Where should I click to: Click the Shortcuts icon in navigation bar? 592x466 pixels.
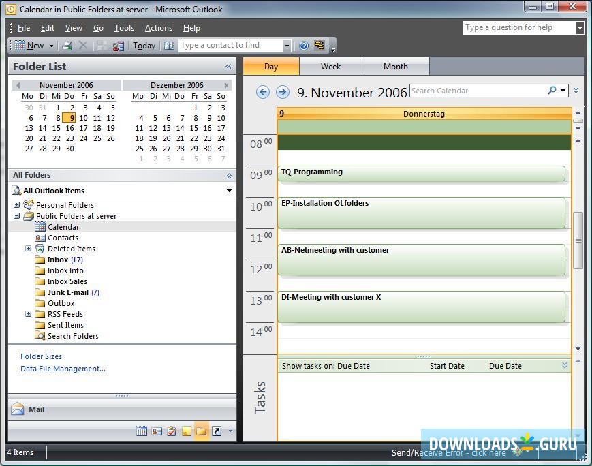[217, 431]
